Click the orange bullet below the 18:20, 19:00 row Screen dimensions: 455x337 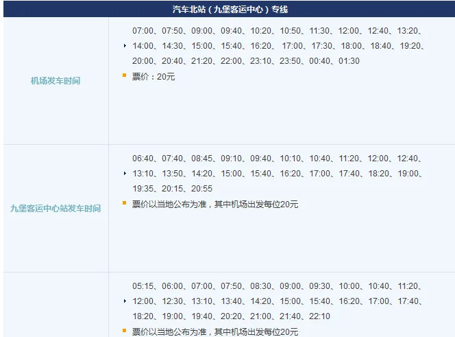tap(125, 331)
